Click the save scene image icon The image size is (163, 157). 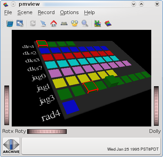coord(20,23)
